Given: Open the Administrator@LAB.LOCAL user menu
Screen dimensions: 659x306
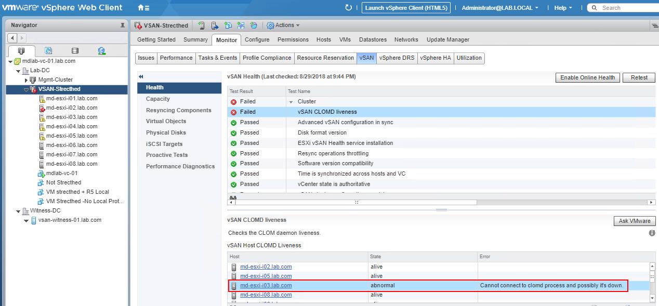Looking at the screenshot, I should 500,8.
